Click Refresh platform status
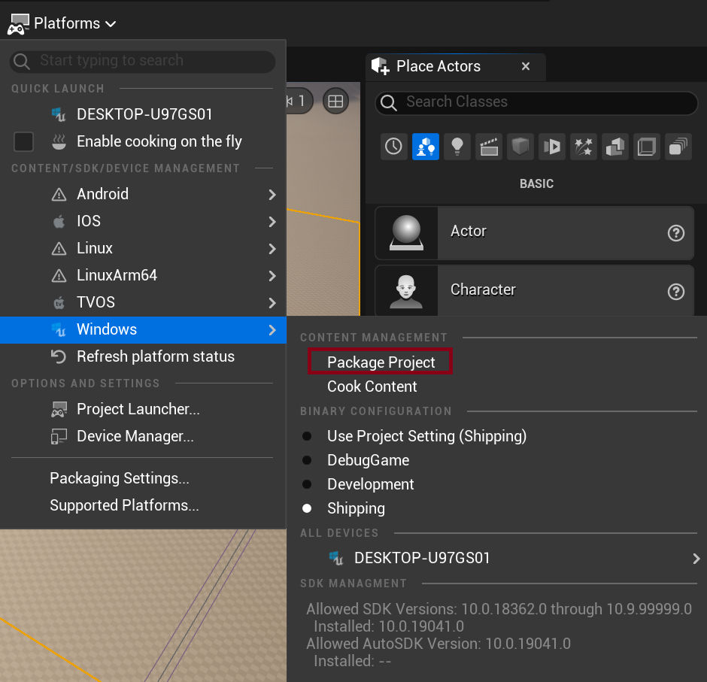The width and height of the screenshot is (707, 682). coord(155,356)
